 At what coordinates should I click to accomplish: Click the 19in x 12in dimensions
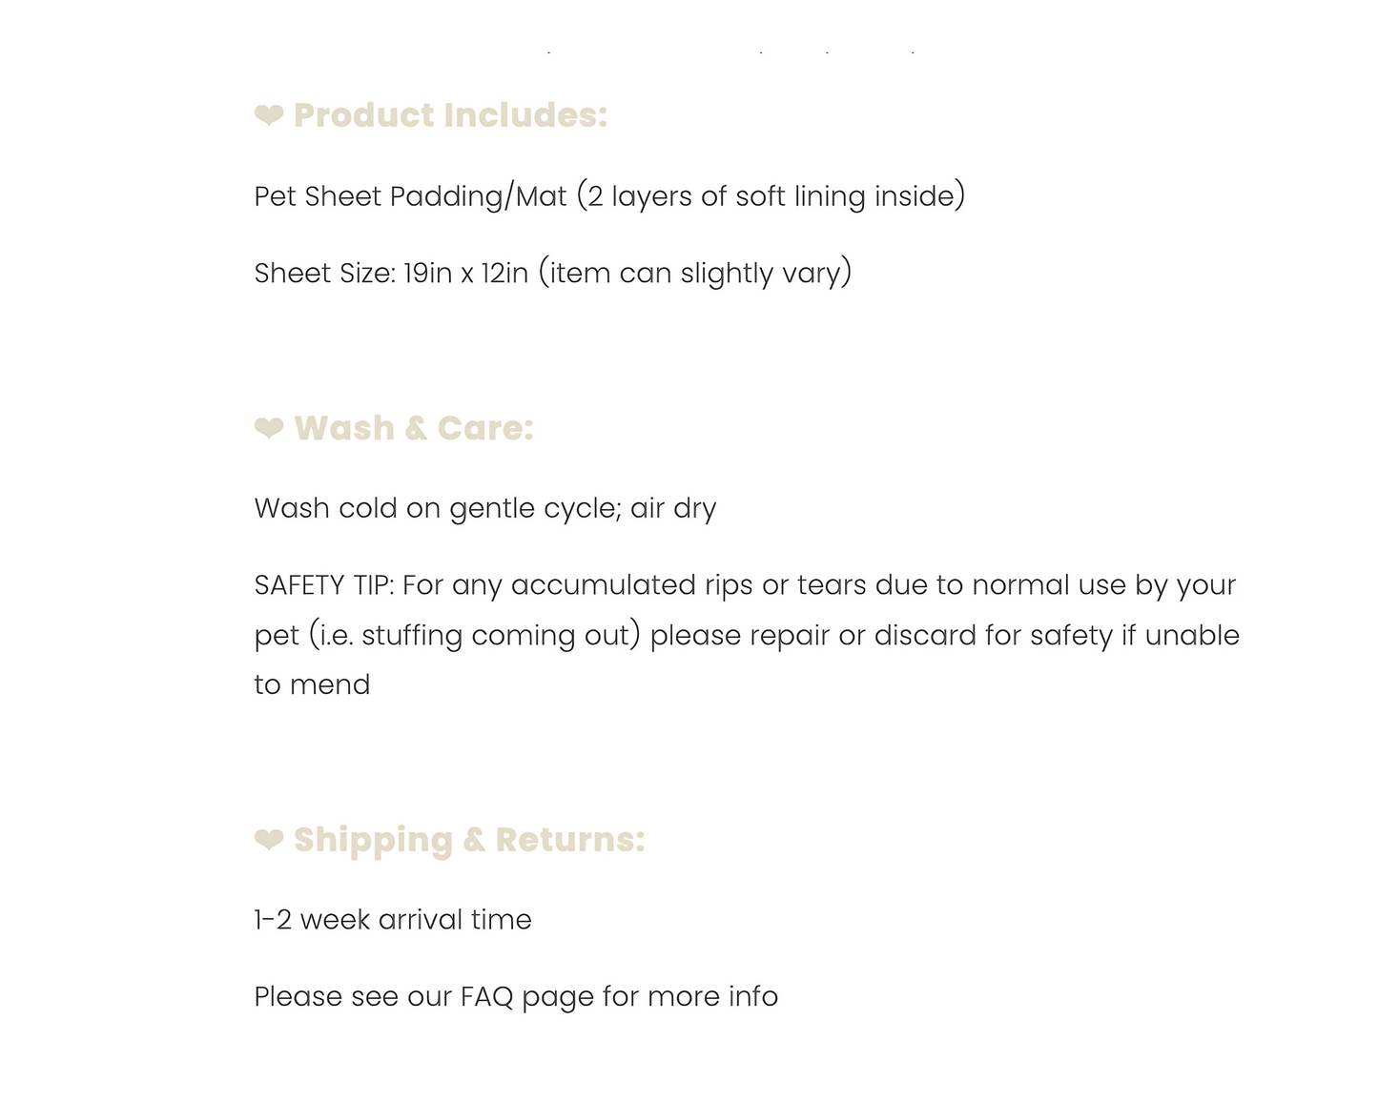pyautogui.click(x=465, y=274)
